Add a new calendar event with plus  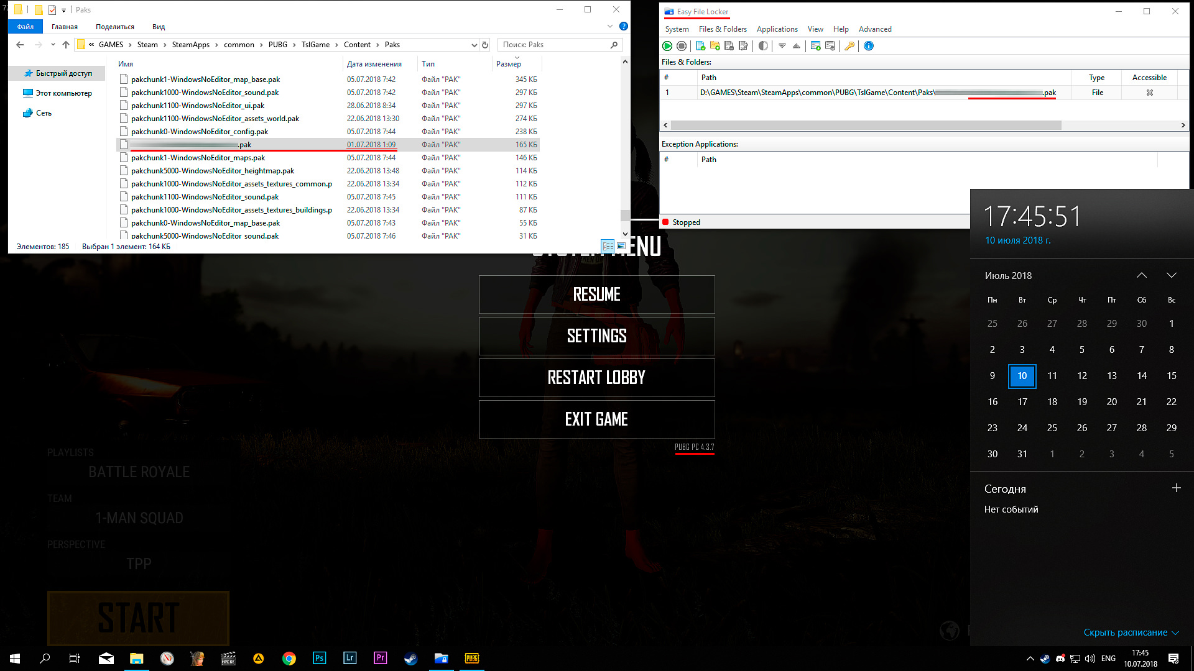pos(1176,488)
